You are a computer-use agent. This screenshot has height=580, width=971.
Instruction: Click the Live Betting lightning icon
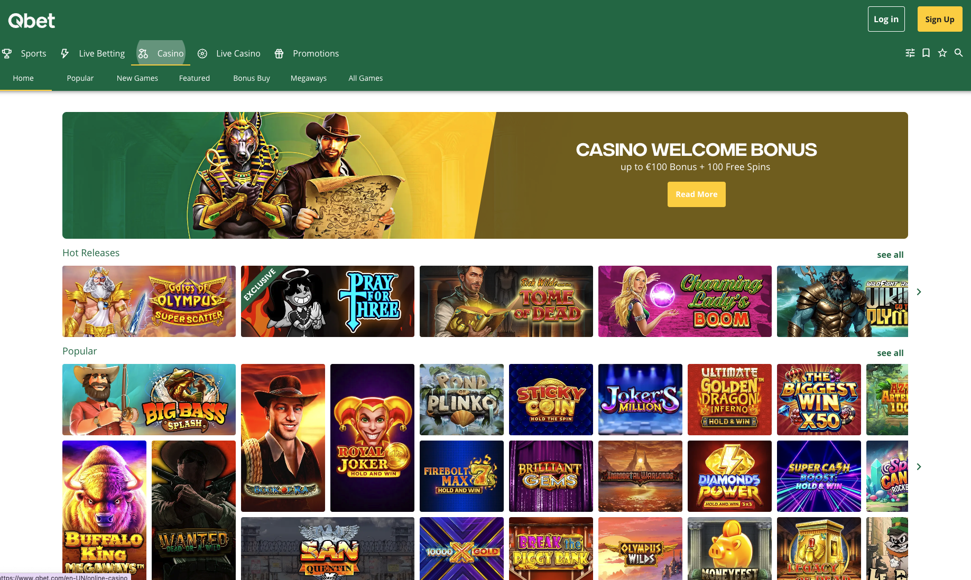(64, 53)
